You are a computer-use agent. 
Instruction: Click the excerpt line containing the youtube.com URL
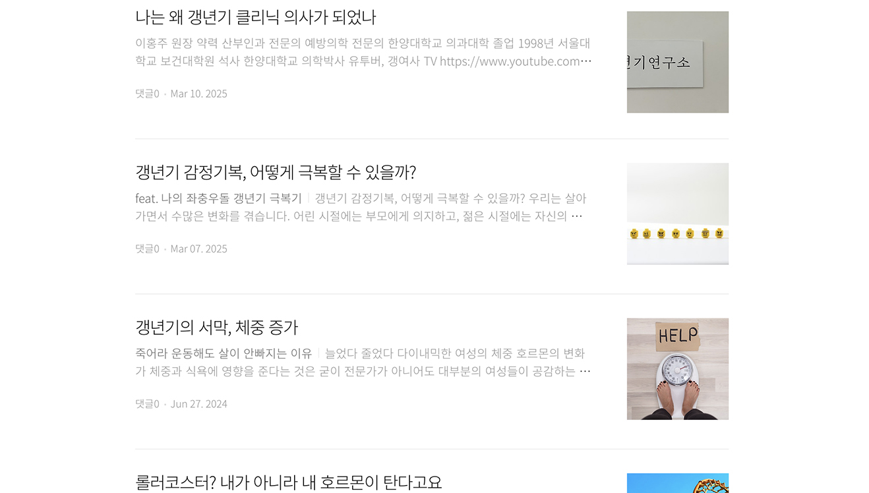tap(363, 61)
